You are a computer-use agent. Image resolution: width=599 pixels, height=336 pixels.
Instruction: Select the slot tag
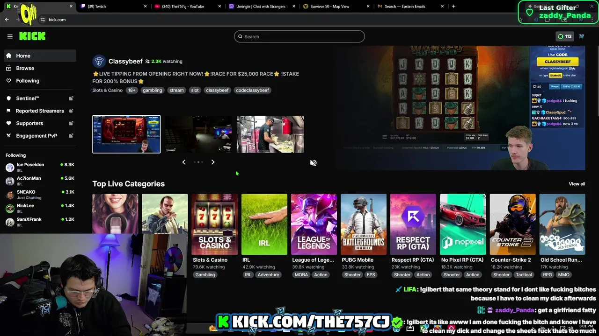(x=195, y=90)
